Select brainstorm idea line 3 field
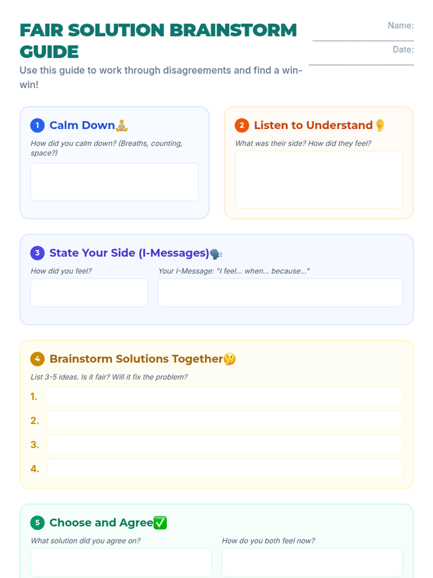 click(224, 444)
